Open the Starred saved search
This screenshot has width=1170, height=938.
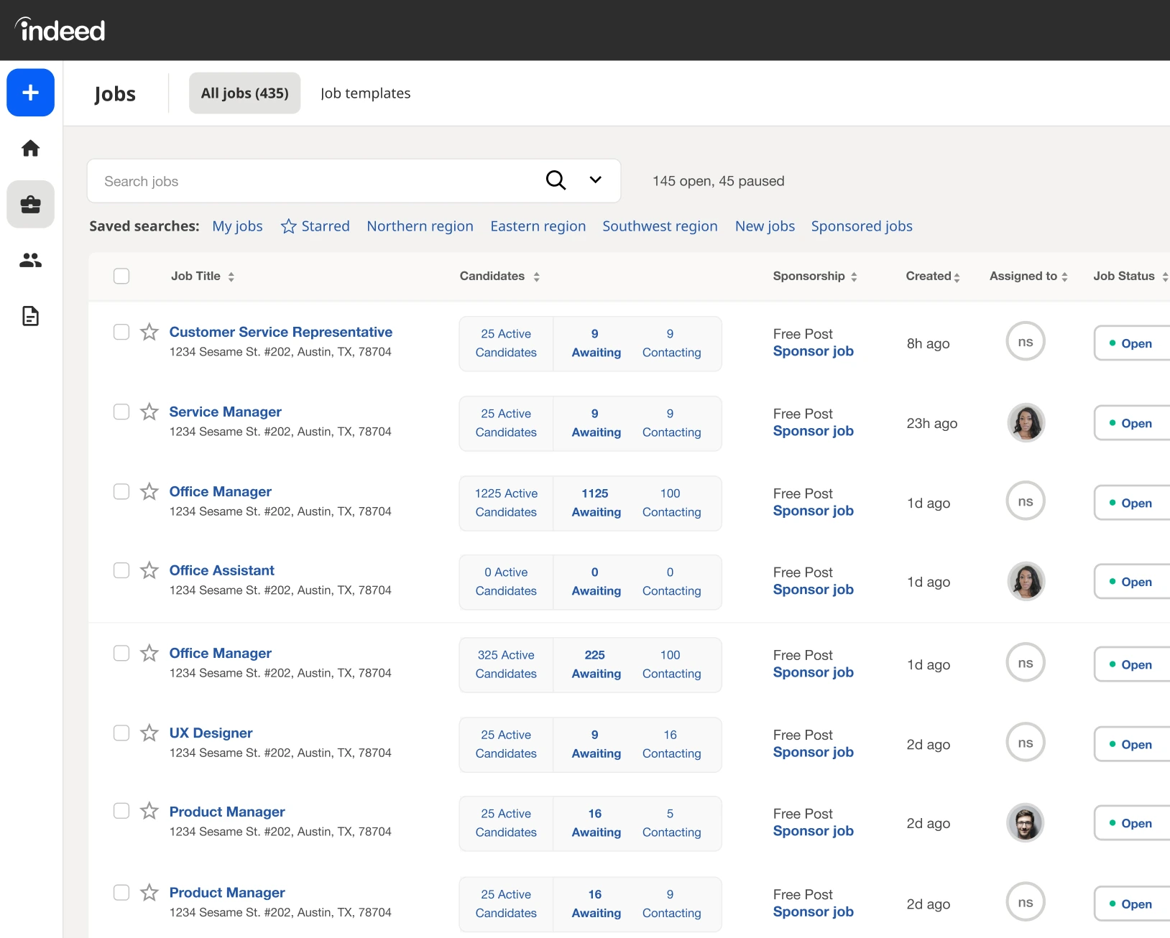pyautogui.click(x=315, y=226)
